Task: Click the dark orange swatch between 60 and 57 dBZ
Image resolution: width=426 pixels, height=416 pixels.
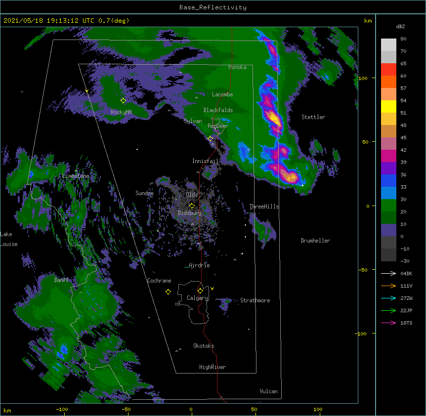Action: click(x=388, y=82)
